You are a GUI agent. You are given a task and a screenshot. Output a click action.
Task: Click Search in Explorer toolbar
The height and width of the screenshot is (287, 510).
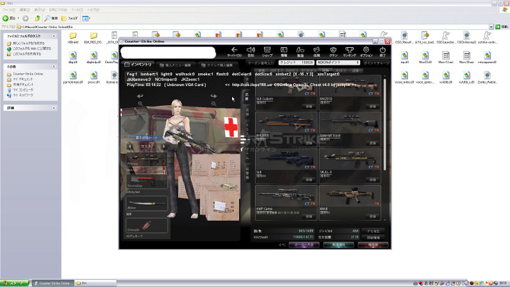click(x=52, y=18)
